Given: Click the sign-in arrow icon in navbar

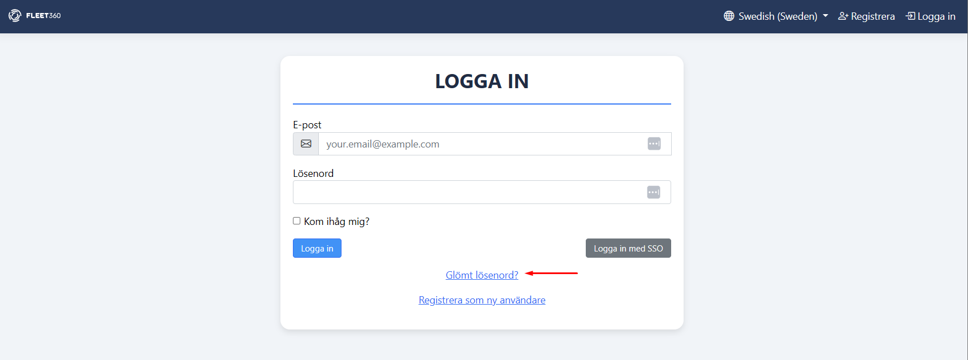Looking at the screenshot, I should [910, 16].
